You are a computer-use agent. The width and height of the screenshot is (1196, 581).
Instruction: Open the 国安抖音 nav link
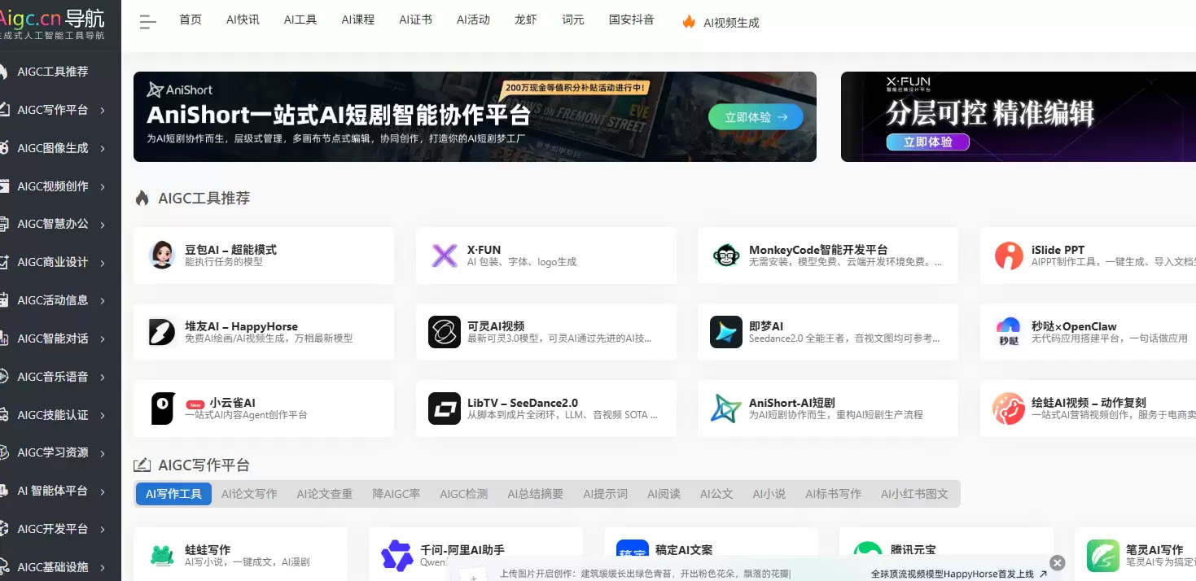pos(632,20)
